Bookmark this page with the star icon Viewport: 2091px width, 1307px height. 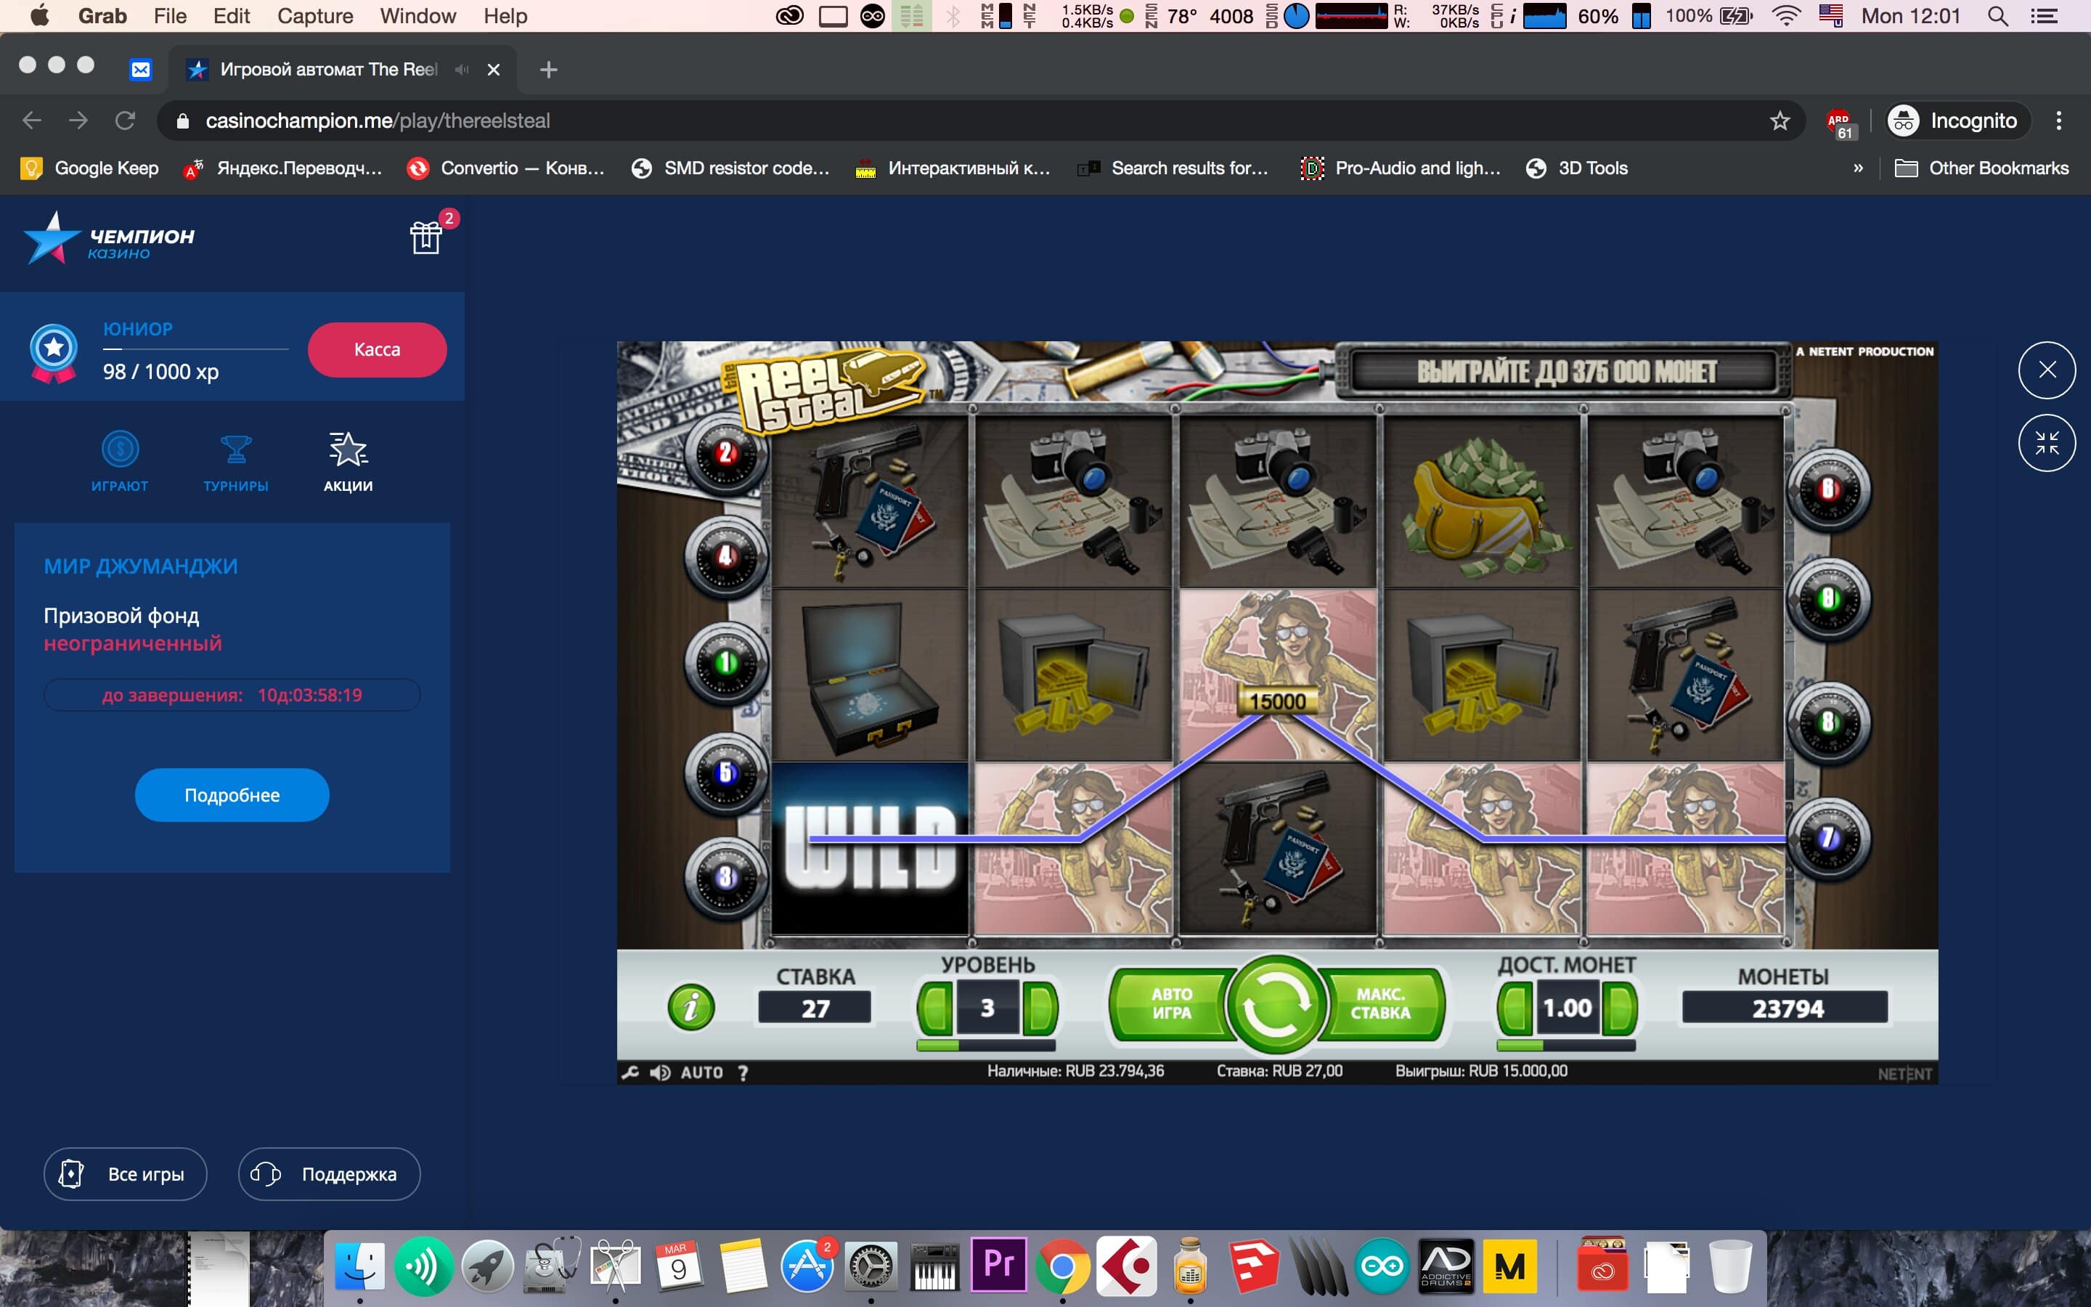pos(1779,121)
